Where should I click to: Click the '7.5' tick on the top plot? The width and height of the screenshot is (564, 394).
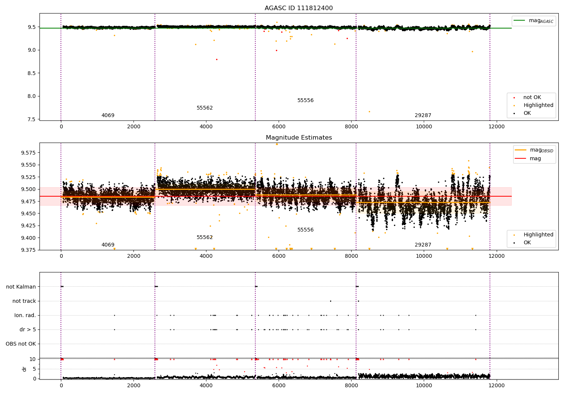click(x=32, y=119)
